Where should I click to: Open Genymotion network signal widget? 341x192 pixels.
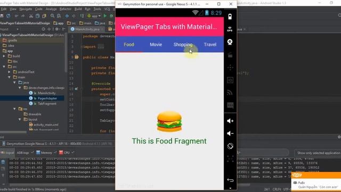coord(230,93)
